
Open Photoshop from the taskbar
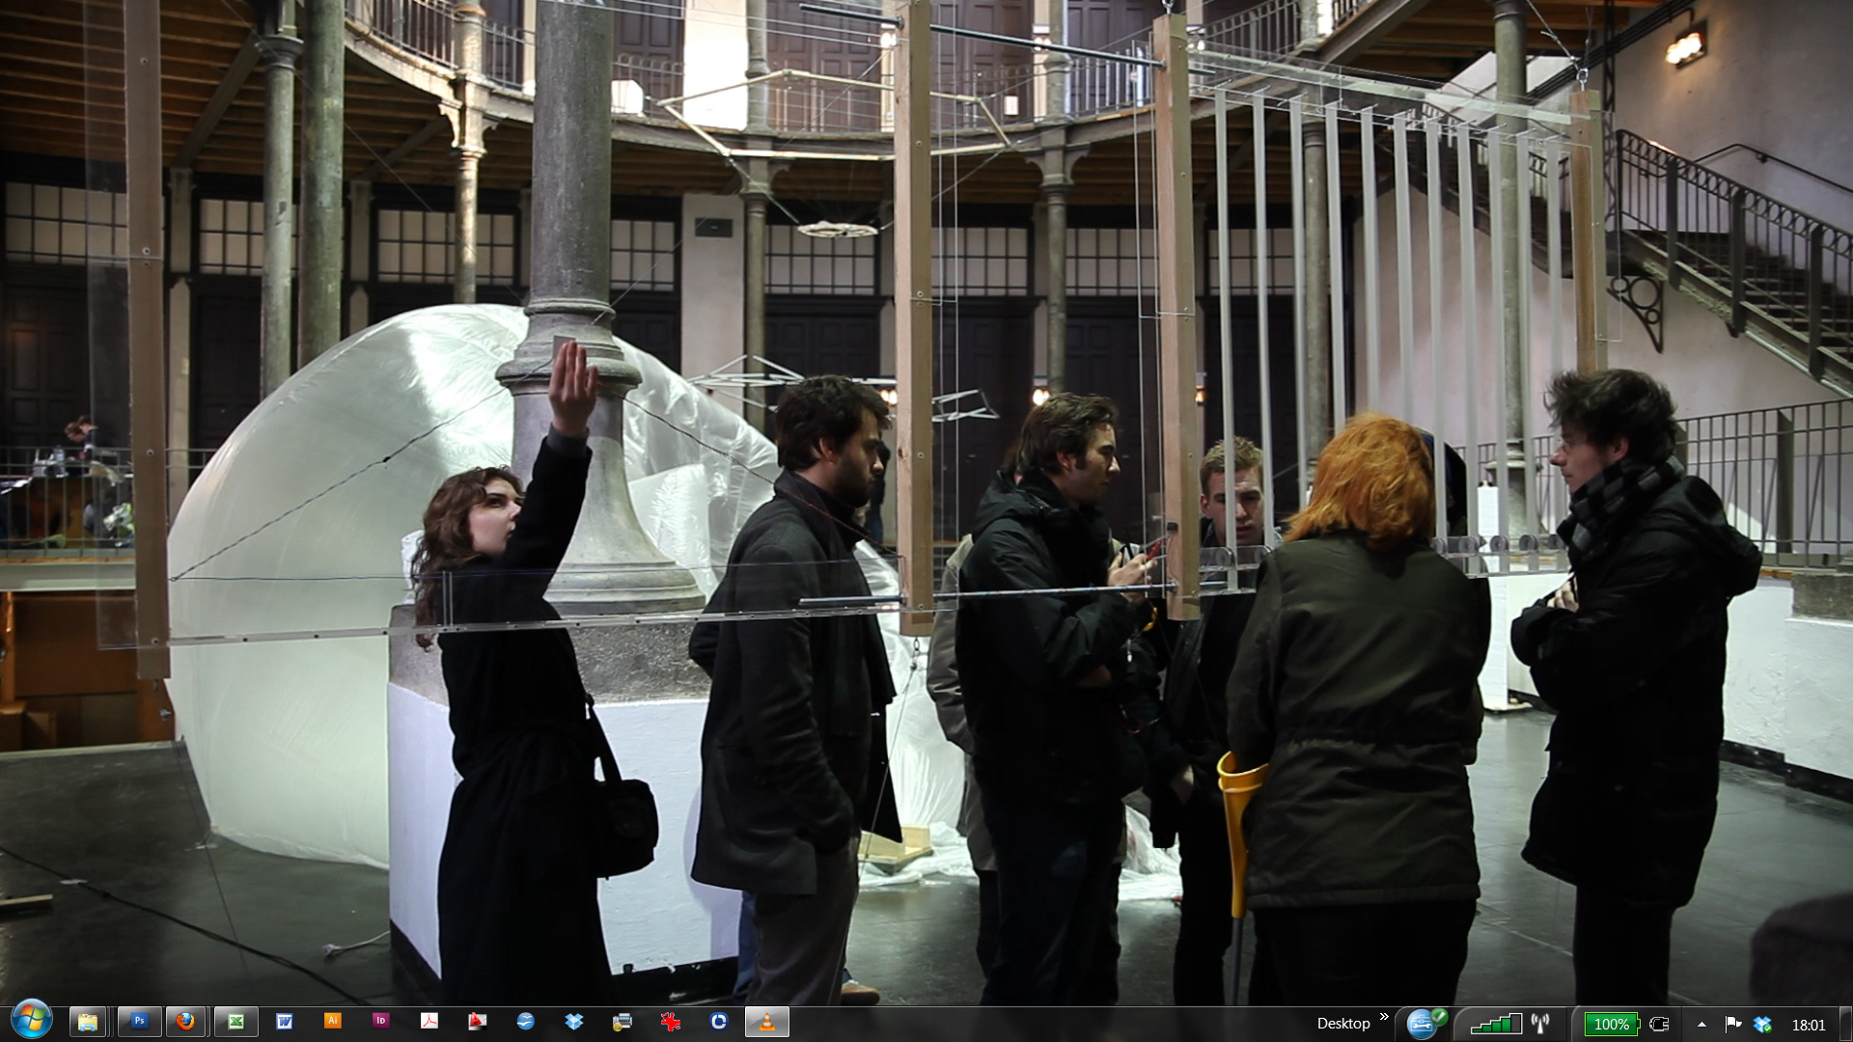click(139, 1022)
